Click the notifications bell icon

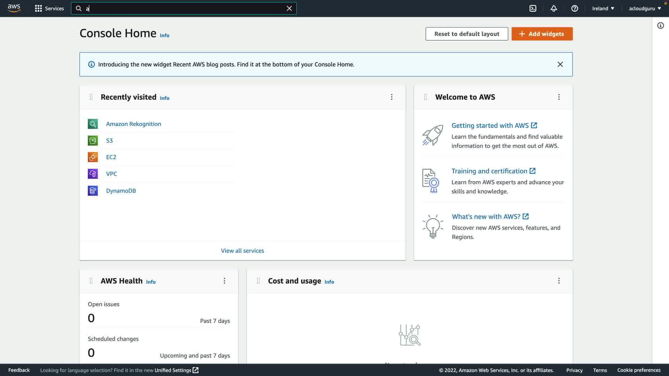click(x=554, y=8)
